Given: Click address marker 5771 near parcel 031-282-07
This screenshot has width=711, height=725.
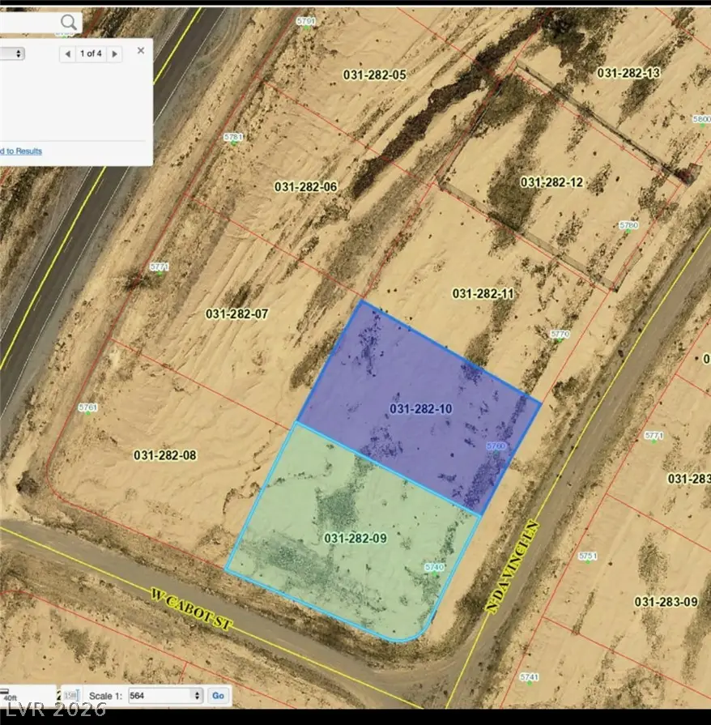Looking at the screenshot, I should [160, 269].
